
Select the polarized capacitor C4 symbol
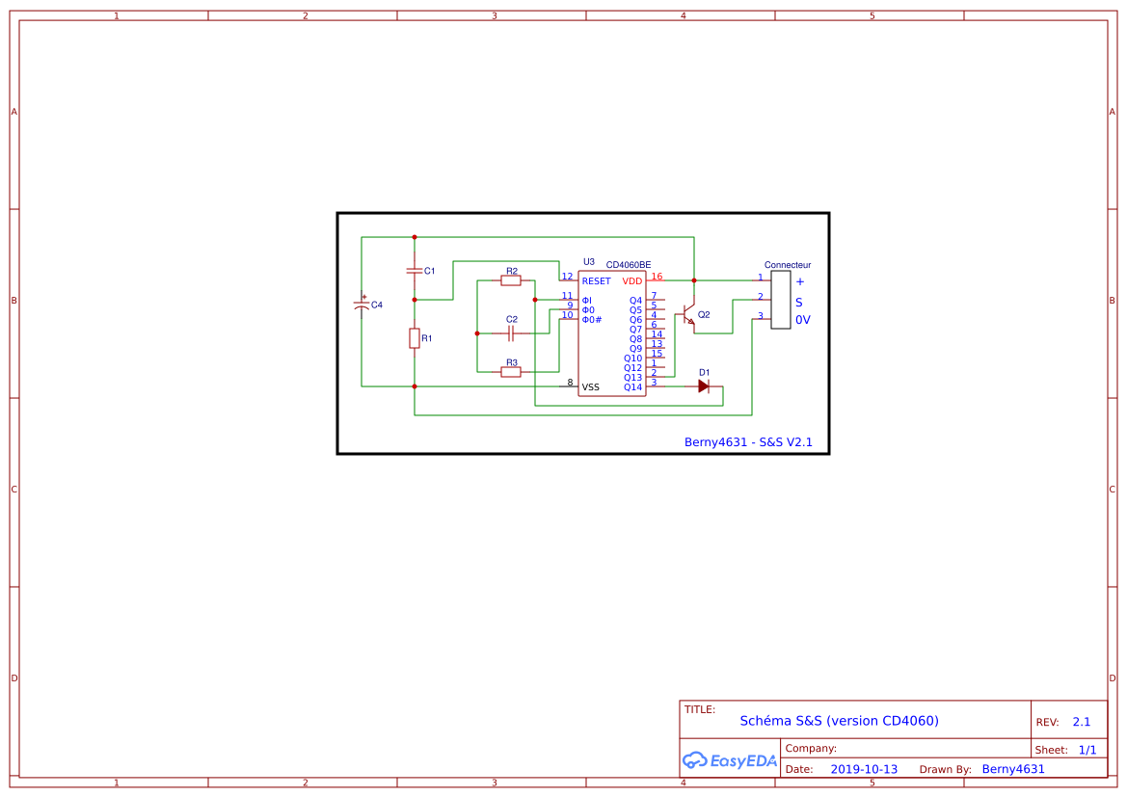(362, 305)
